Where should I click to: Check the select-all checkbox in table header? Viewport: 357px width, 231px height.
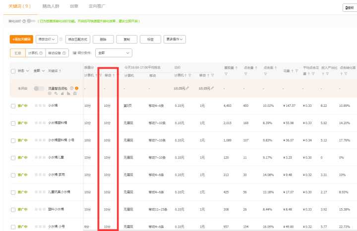pyautogui.click(x=13, y=71)
